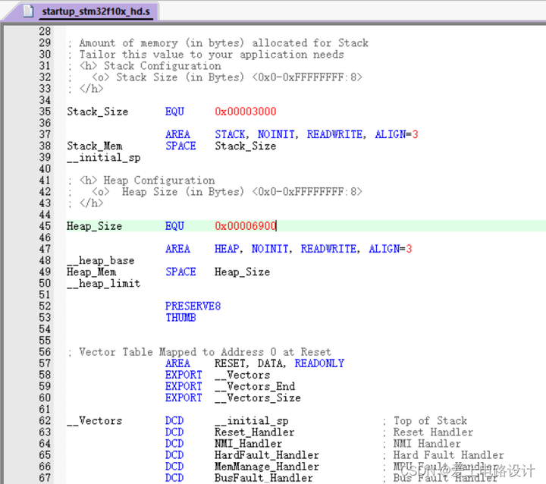The width and height of the screenshot is (546, 484).
Task: Click line number 35 in the gutter
Action: click(x=45, y=112)
